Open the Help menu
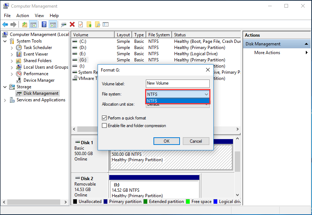Screen dimensions: 312x215 pyautogui.click(x=54, y=16)
